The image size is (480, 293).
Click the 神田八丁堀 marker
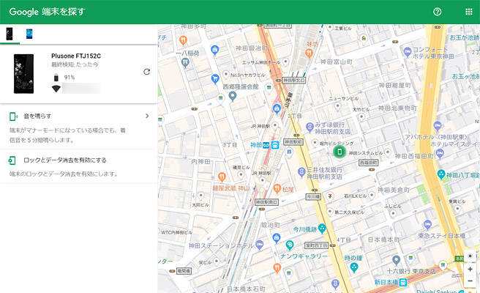pos(441,174)
